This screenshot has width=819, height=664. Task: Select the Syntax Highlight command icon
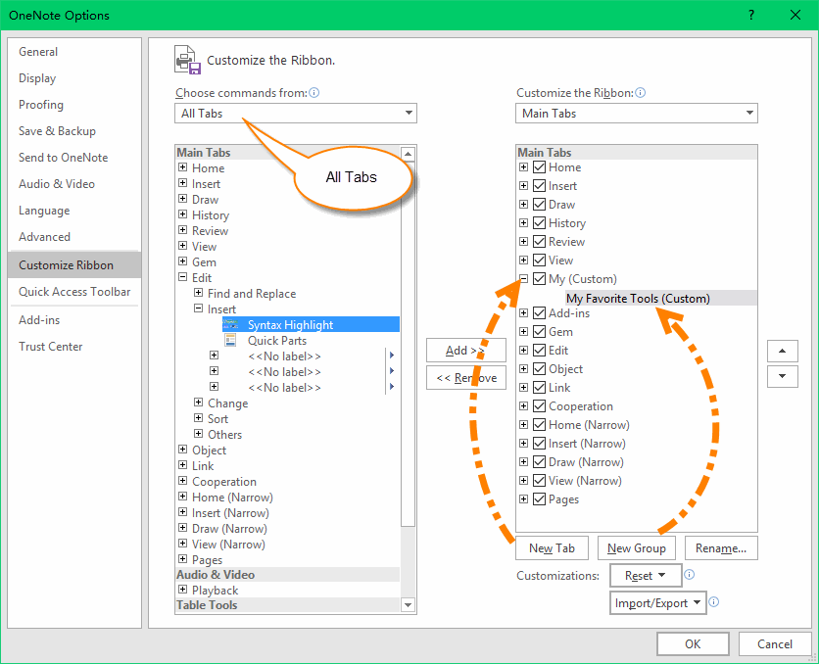(230, 324)
